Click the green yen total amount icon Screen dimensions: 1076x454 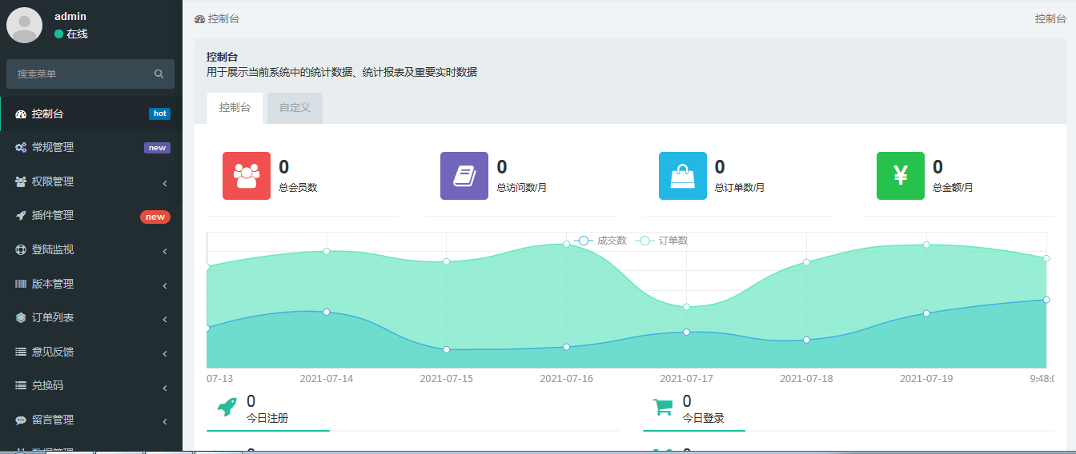pos(900,176)
